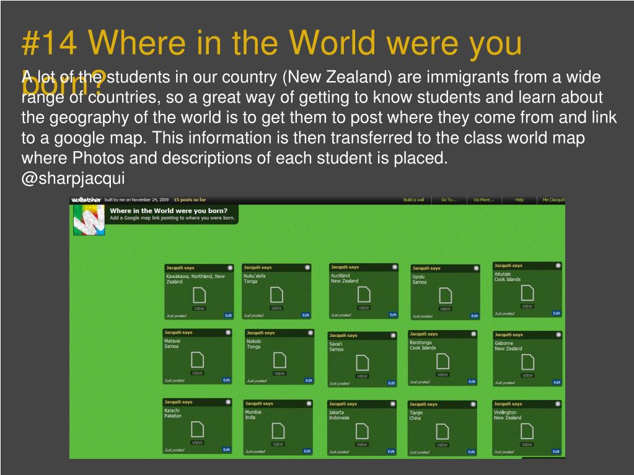Click document icon on Nokolo note

(280, 360)
